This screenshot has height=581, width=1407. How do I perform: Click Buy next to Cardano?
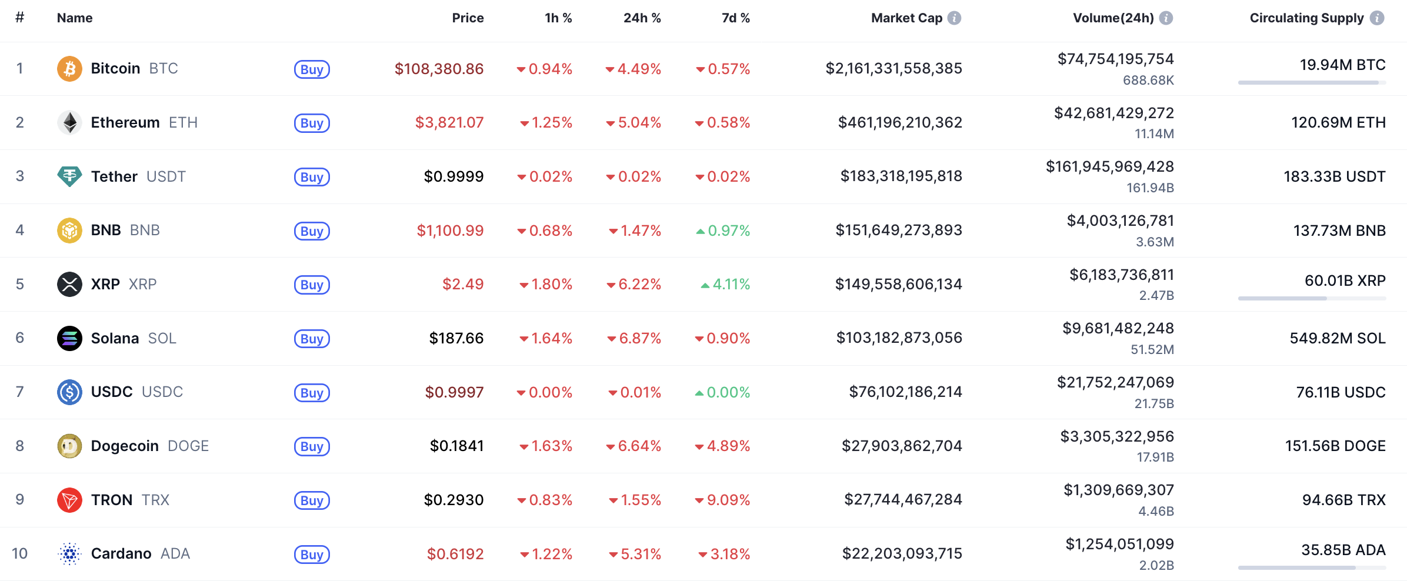click(312, 555)
